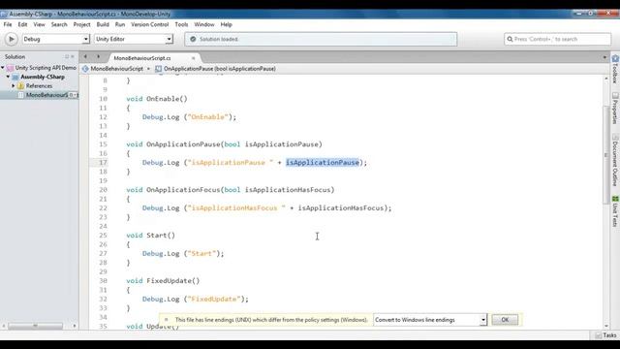Open the Debug configuration dropdown
Image resolution: width=620 pixels, height=349 pixels.
click(x=56, y=39)
